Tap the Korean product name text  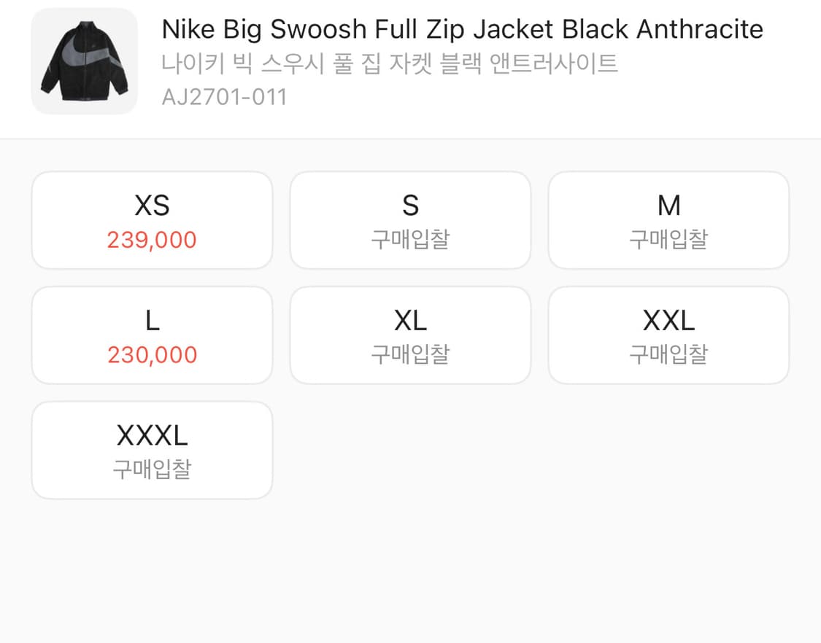click(390, 64)
